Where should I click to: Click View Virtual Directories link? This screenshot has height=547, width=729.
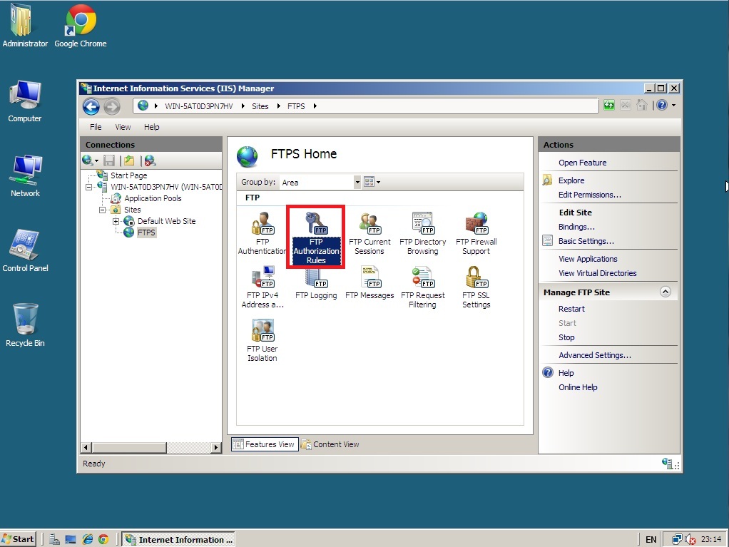point(598,273)
